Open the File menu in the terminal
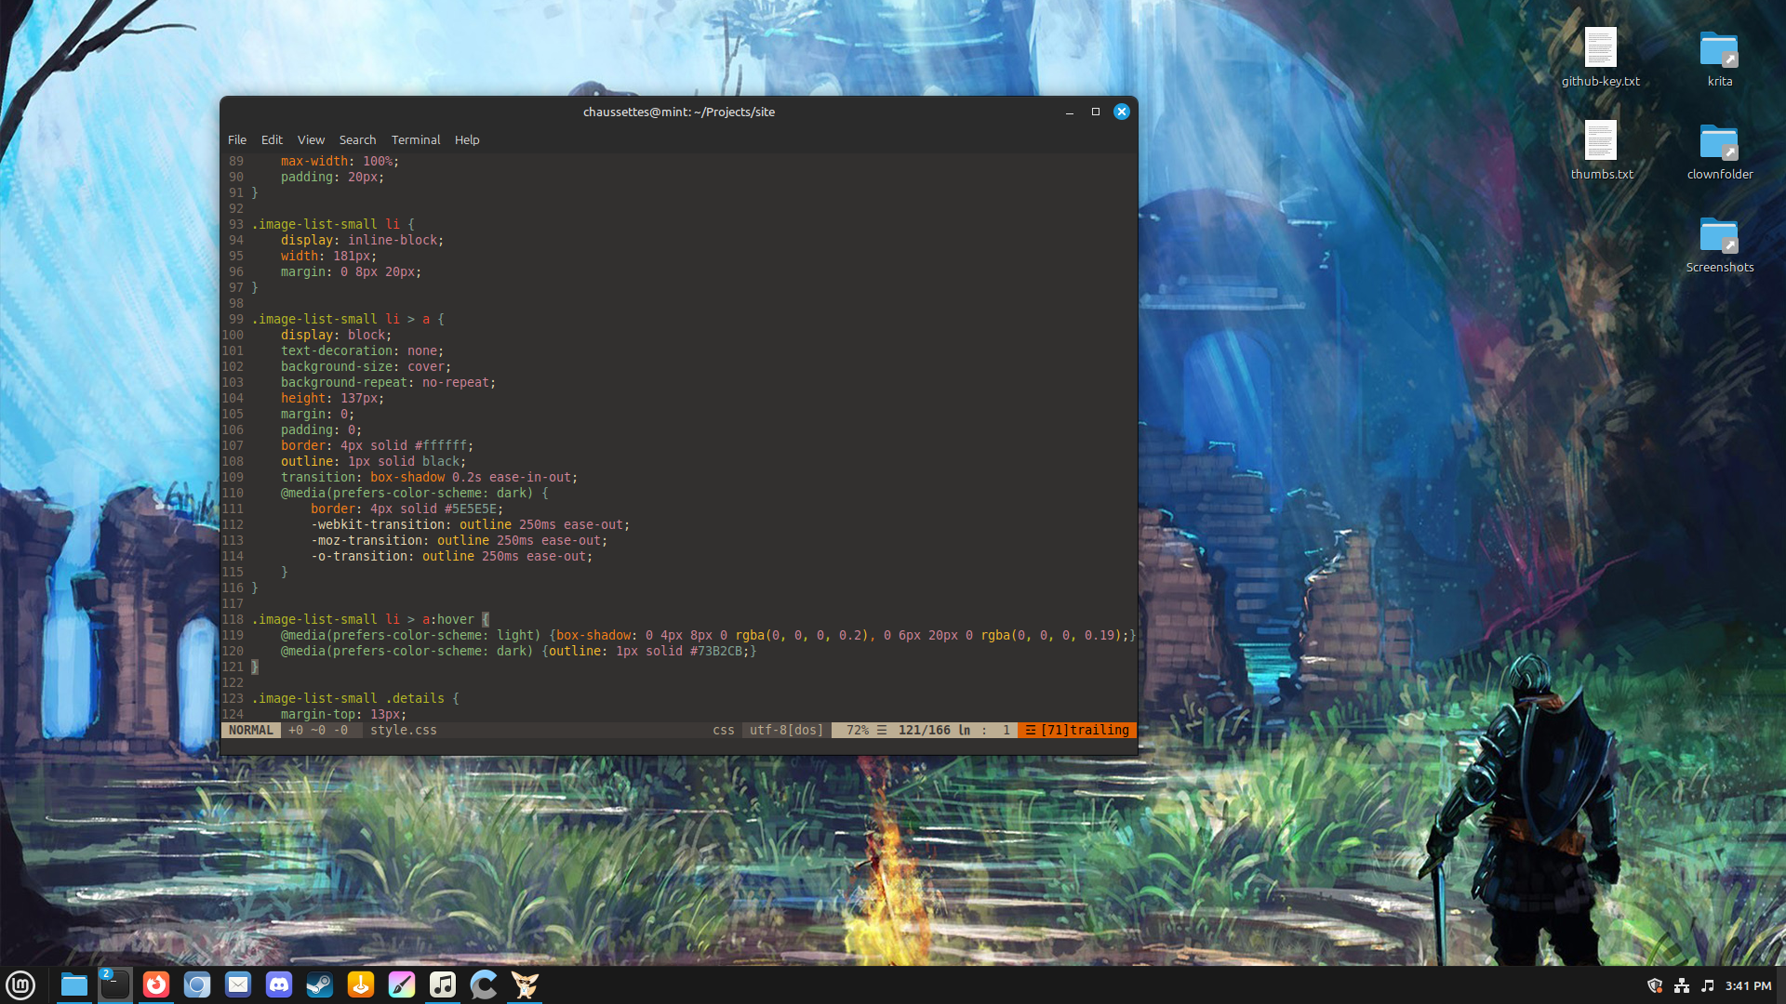Screen dimensions: 1786x1004 tap(237, 139)
